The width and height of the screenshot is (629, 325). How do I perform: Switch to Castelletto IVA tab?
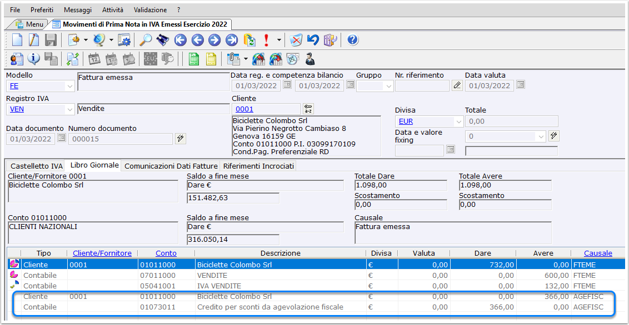coord(37,166)
